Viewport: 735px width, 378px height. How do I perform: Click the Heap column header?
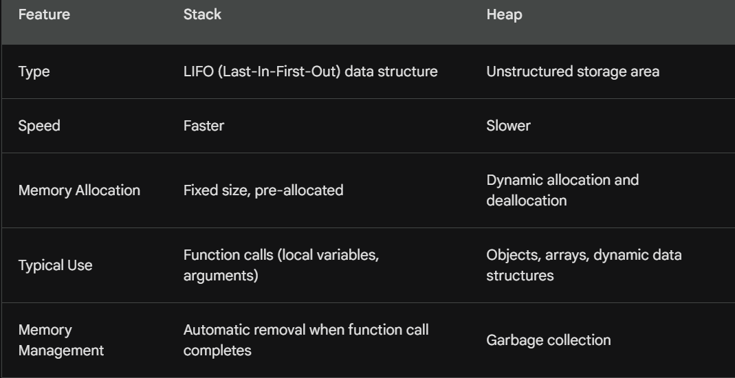coord(504,14)
